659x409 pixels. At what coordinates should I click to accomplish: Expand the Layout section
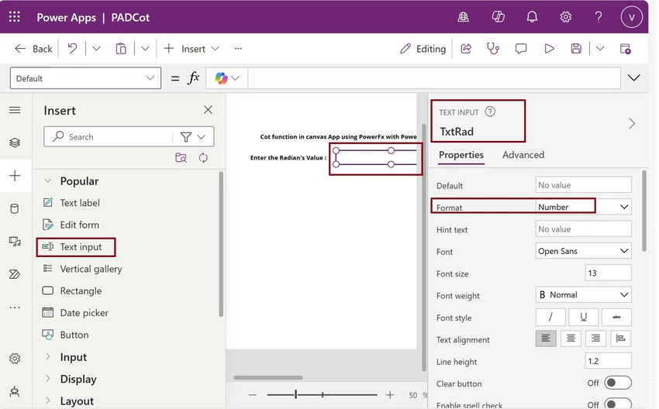pos(48,400)
